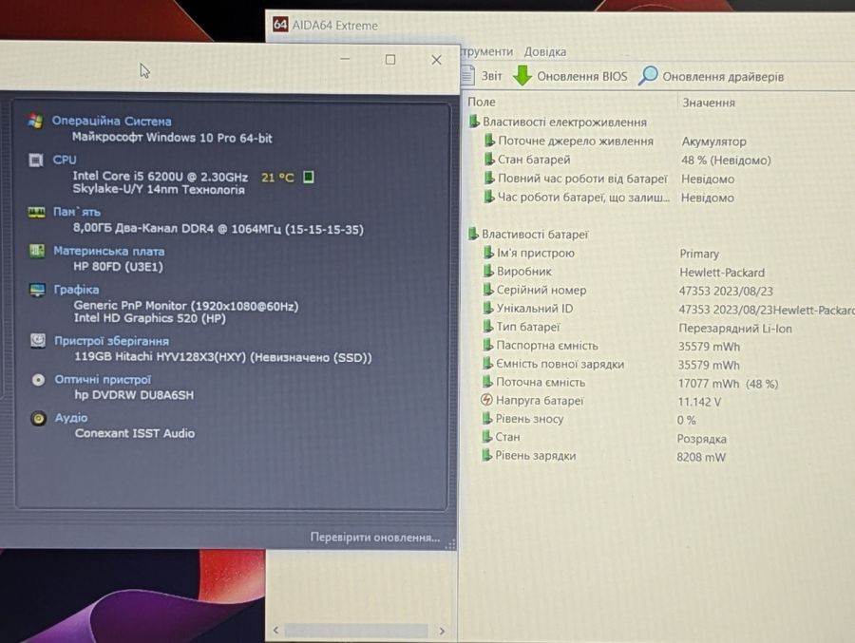Click the Оптичні пристрої section link
The image size is (855, 643).
coord(103,380)
